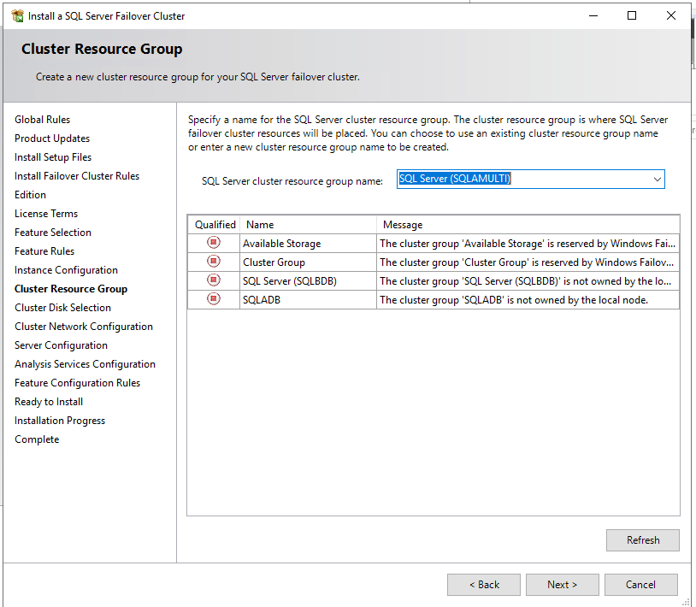Select Edition step in the sidebar

[x=30, y=195]
